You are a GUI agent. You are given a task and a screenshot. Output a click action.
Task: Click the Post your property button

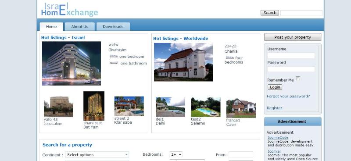293,37
